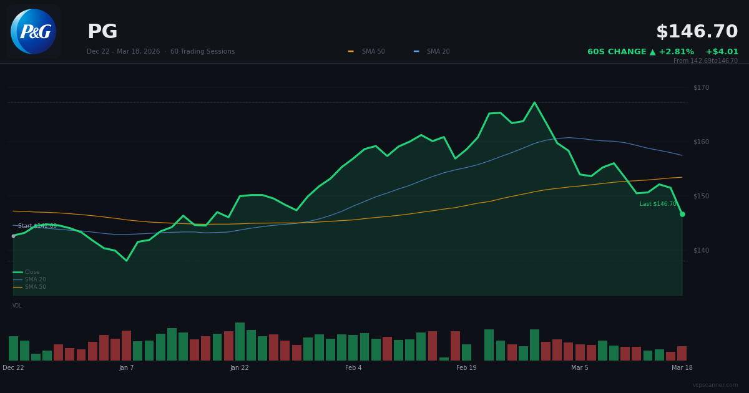This screenshot has height=393, width=749.
Task: Click the P&G company logo
Action: click(33, 32)
